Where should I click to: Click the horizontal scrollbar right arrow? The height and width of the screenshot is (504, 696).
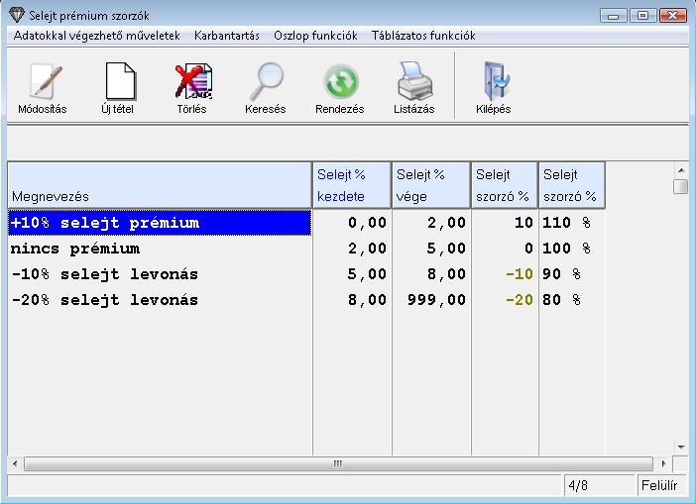click(x=662, y=463)
